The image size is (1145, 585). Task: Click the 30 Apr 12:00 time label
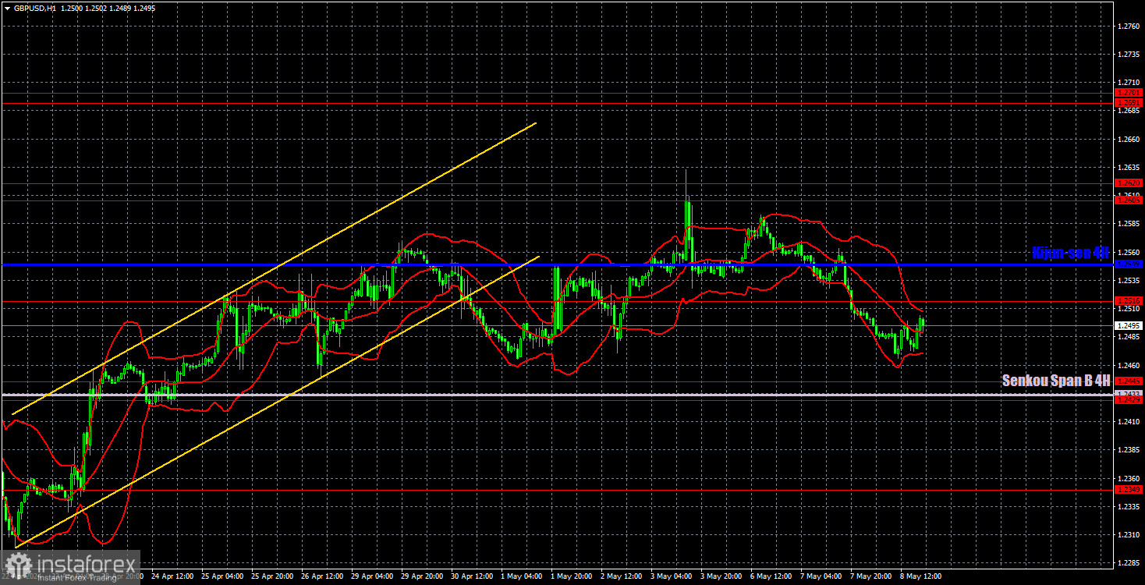(x=472, y=576)
